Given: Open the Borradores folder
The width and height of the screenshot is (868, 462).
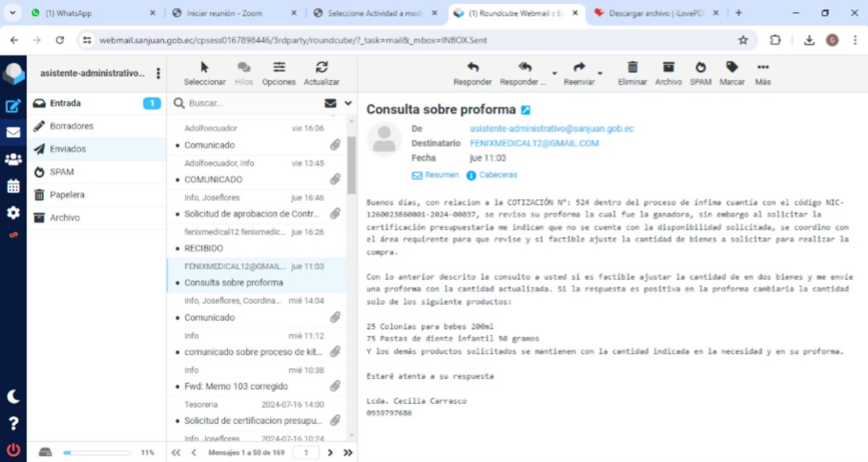Looking at the screenshot, I should [71, 126].
